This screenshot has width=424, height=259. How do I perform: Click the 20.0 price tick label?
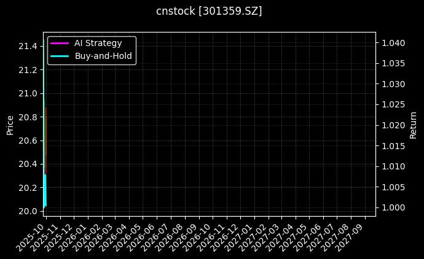[28, 211]
